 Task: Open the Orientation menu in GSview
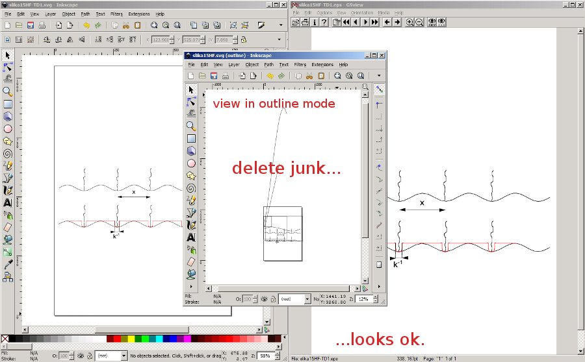tap(362, 12)
